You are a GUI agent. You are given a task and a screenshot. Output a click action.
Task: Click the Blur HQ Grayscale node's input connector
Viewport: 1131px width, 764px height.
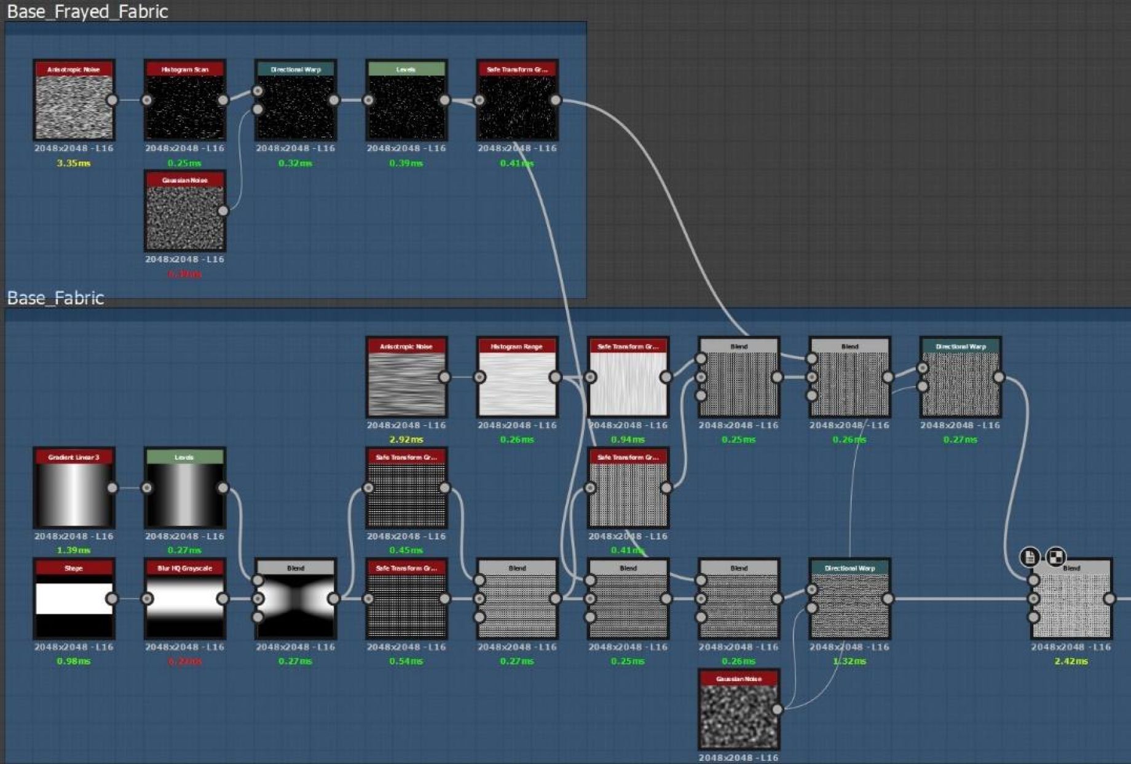[148, 599]
